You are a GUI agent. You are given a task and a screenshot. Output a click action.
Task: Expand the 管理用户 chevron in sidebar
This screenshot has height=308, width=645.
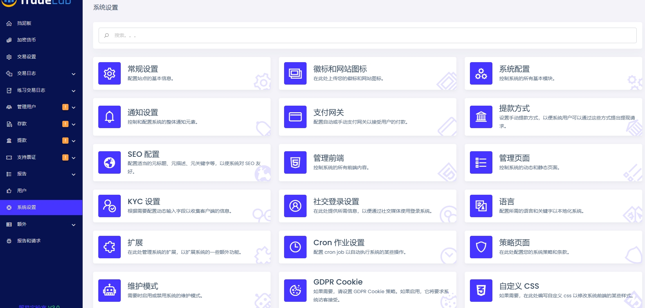[73, 107]
